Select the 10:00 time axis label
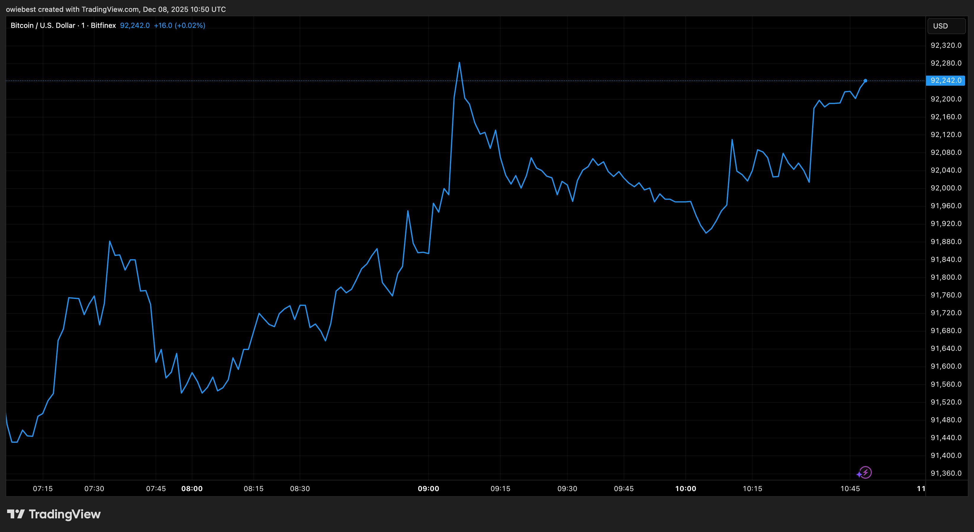 point(686,488)
